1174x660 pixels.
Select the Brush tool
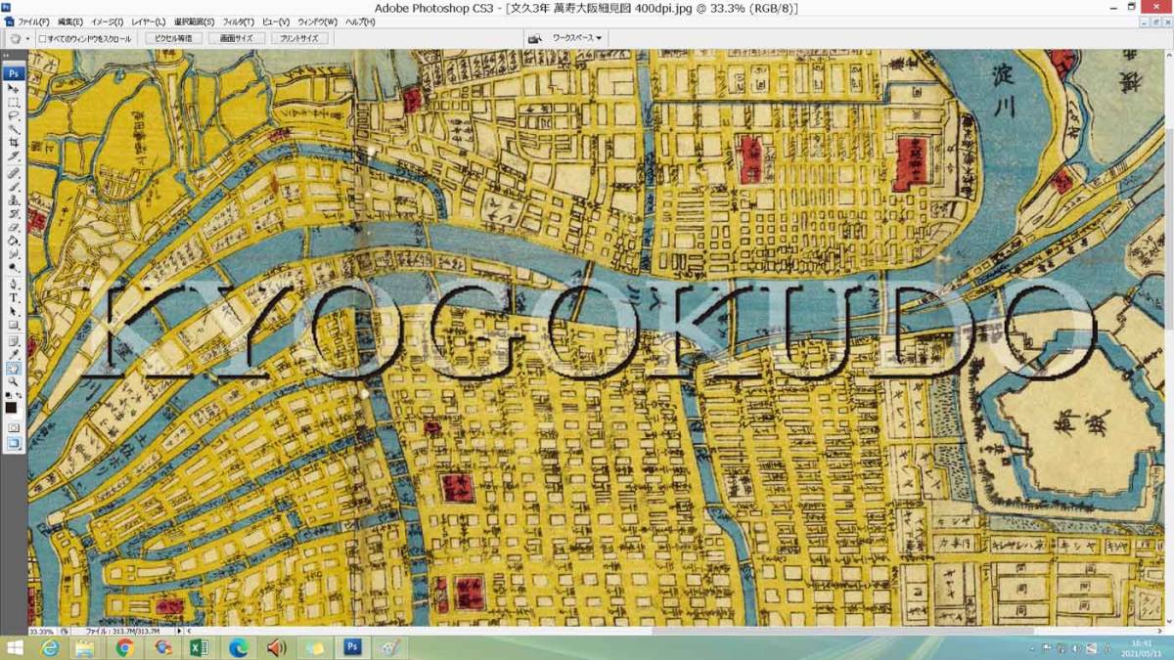14,186
